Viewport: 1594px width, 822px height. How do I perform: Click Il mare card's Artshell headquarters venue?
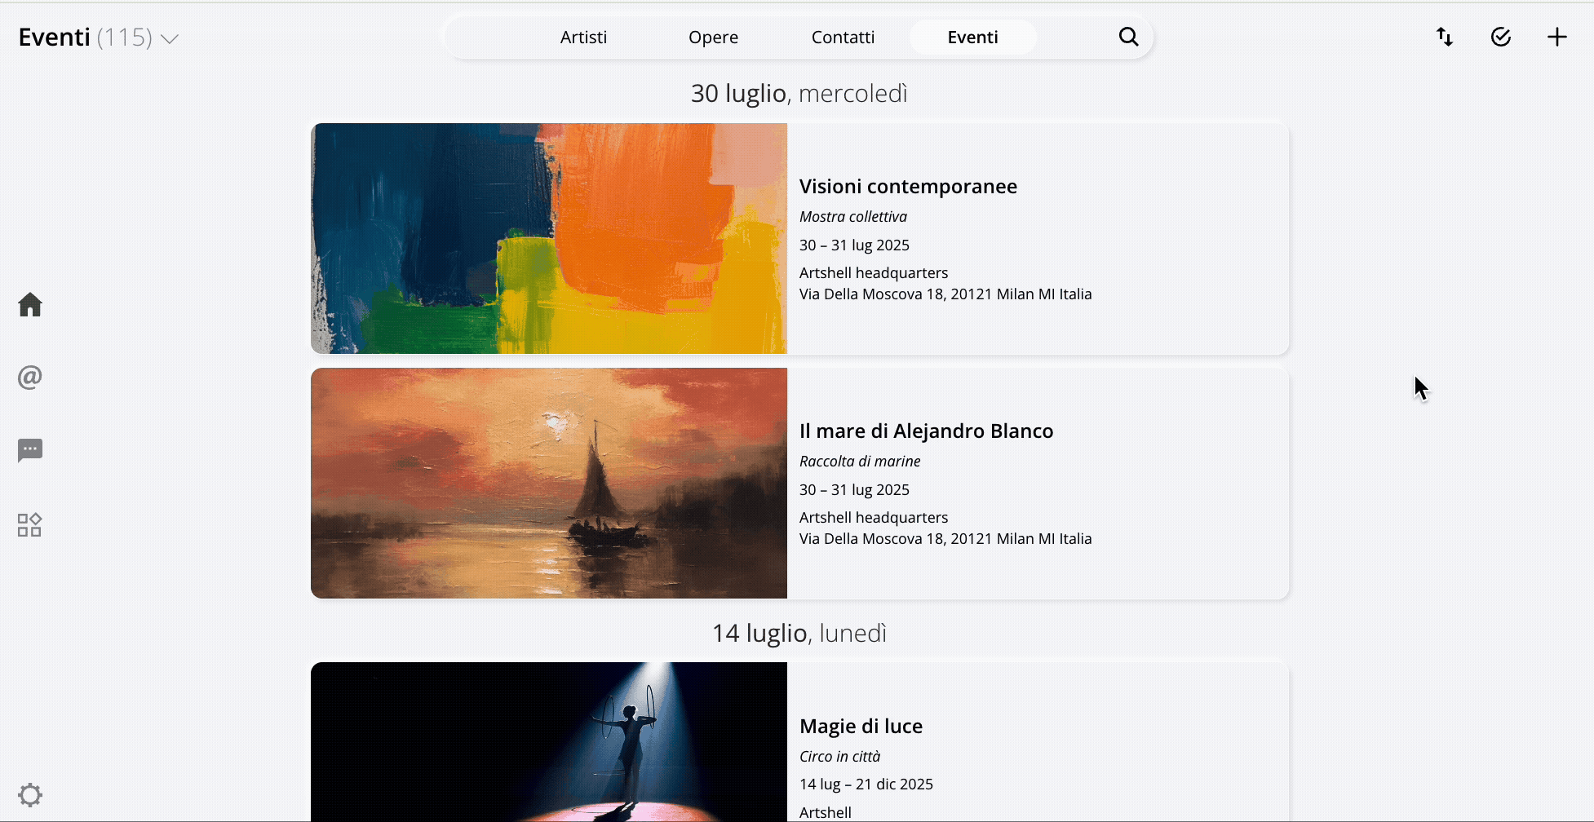coord(874,517)
